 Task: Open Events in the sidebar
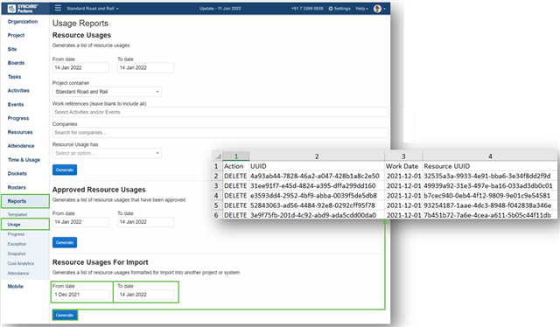coord(16,105)
